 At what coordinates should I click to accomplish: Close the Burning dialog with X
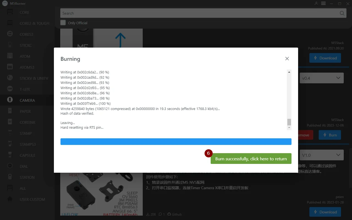click(287, 59)
